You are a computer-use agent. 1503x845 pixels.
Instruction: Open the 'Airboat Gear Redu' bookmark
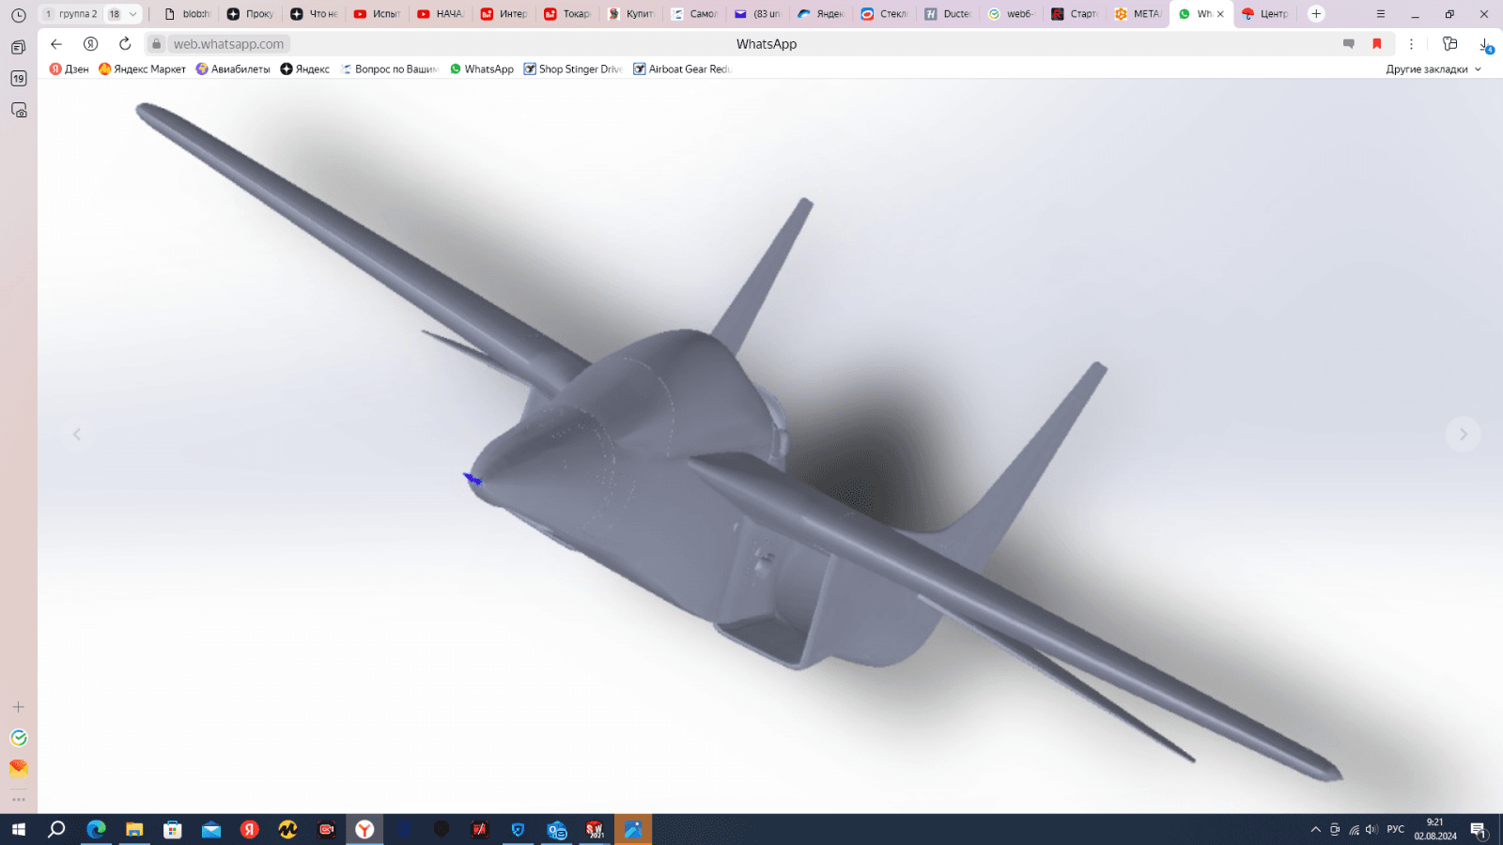tap(682, 69)
